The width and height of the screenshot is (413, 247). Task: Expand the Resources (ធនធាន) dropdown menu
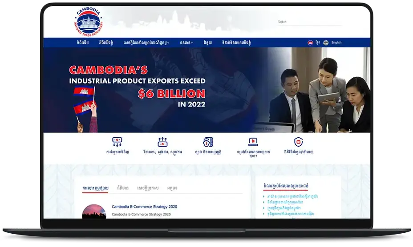[186, 43]
